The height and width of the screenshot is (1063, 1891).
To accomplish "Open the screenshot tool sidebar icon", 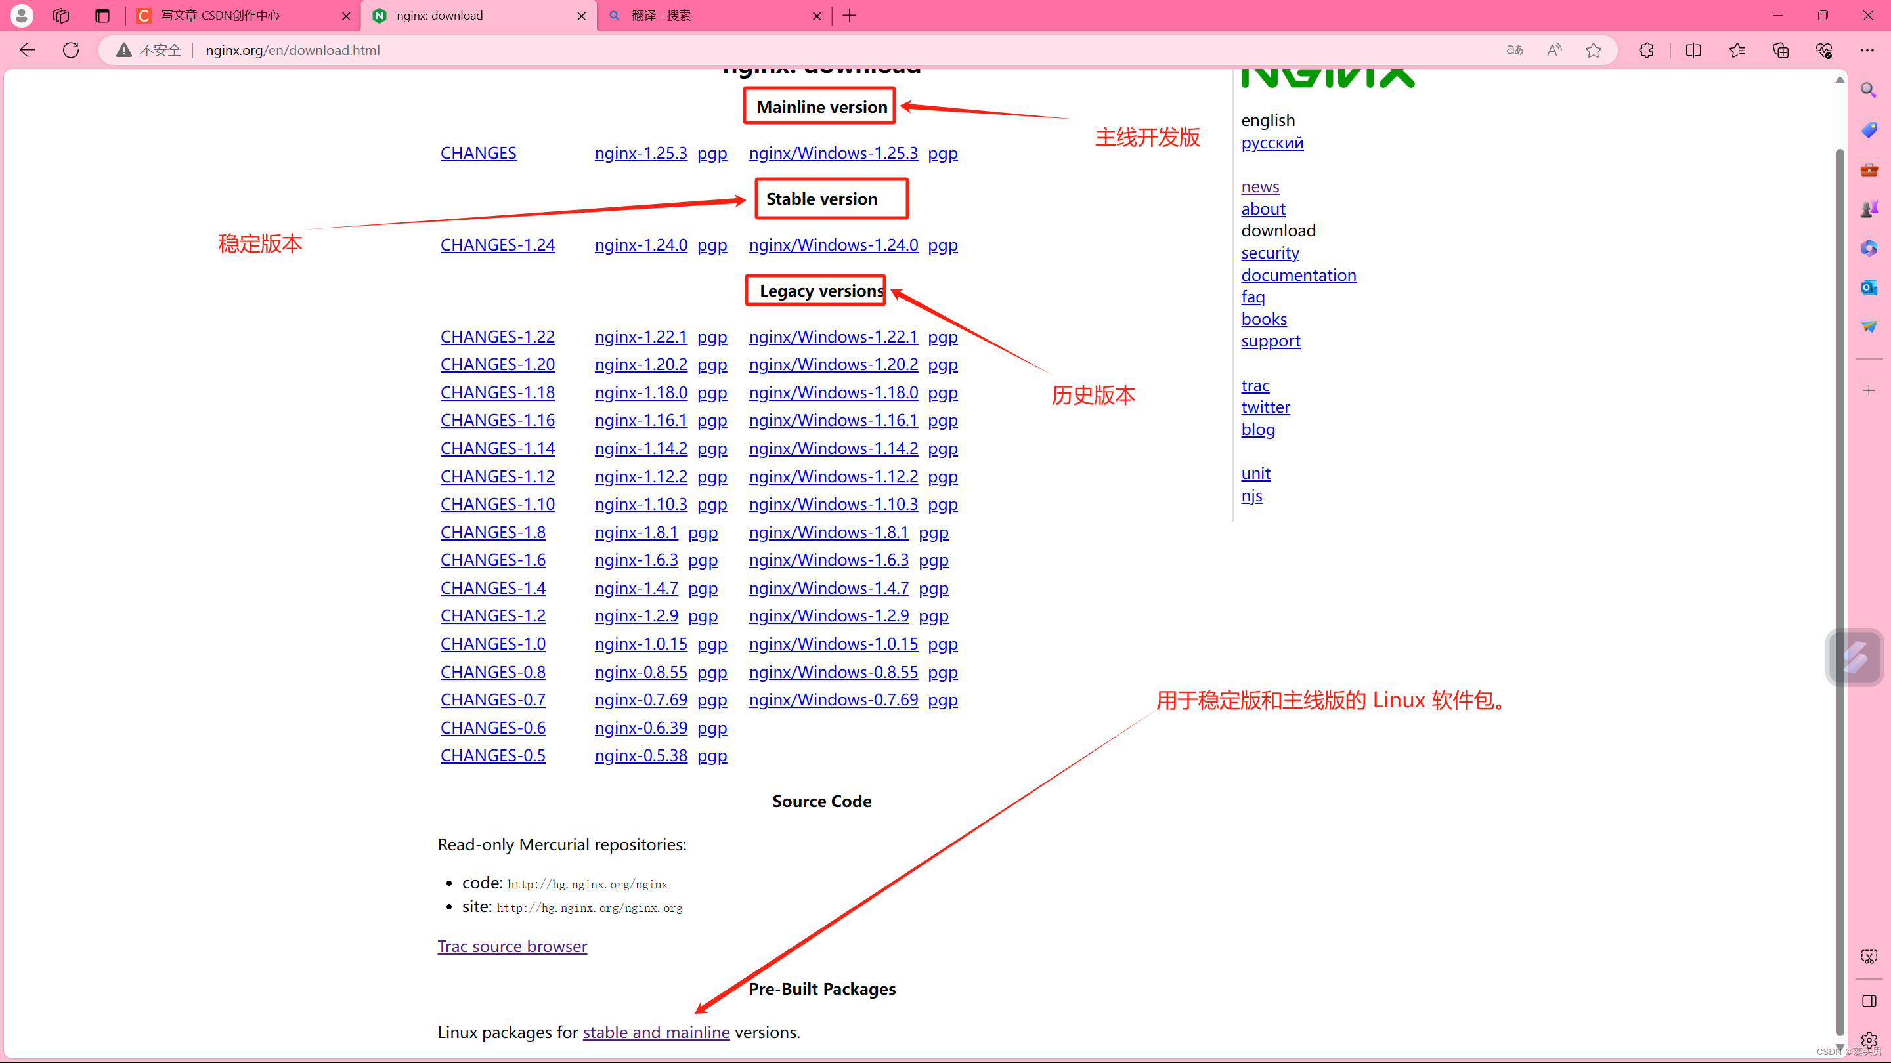I will point(1869,957).
